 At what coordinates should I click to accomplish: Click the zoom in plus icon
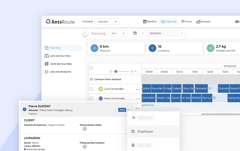(132, 71)
